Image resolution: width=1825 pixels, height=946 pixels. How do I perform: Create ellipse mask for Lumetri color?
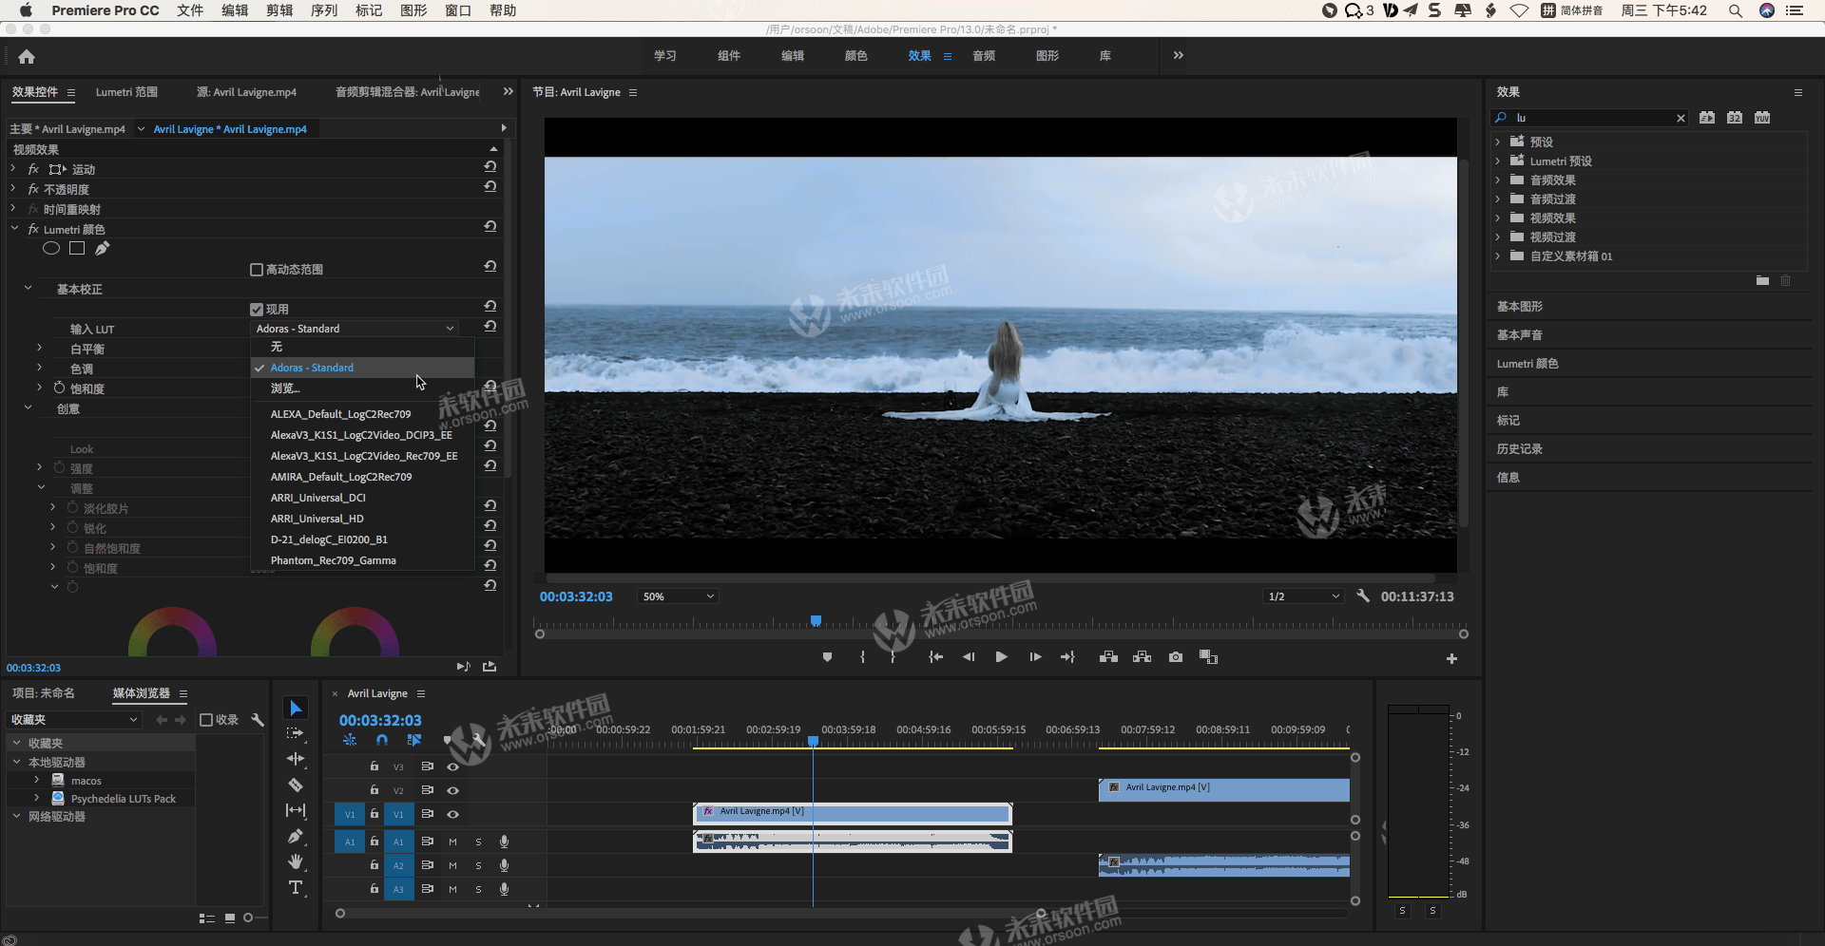[51, 248]
